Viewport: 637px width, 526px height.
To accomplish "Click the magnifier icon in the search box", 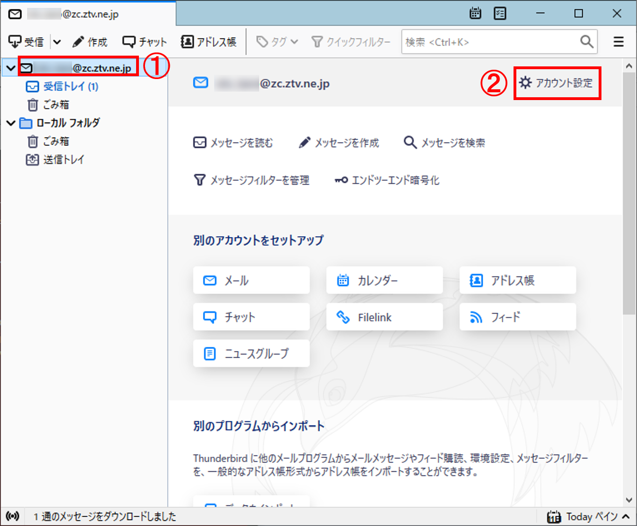I will pyautogui.click(x=587, y=42).
